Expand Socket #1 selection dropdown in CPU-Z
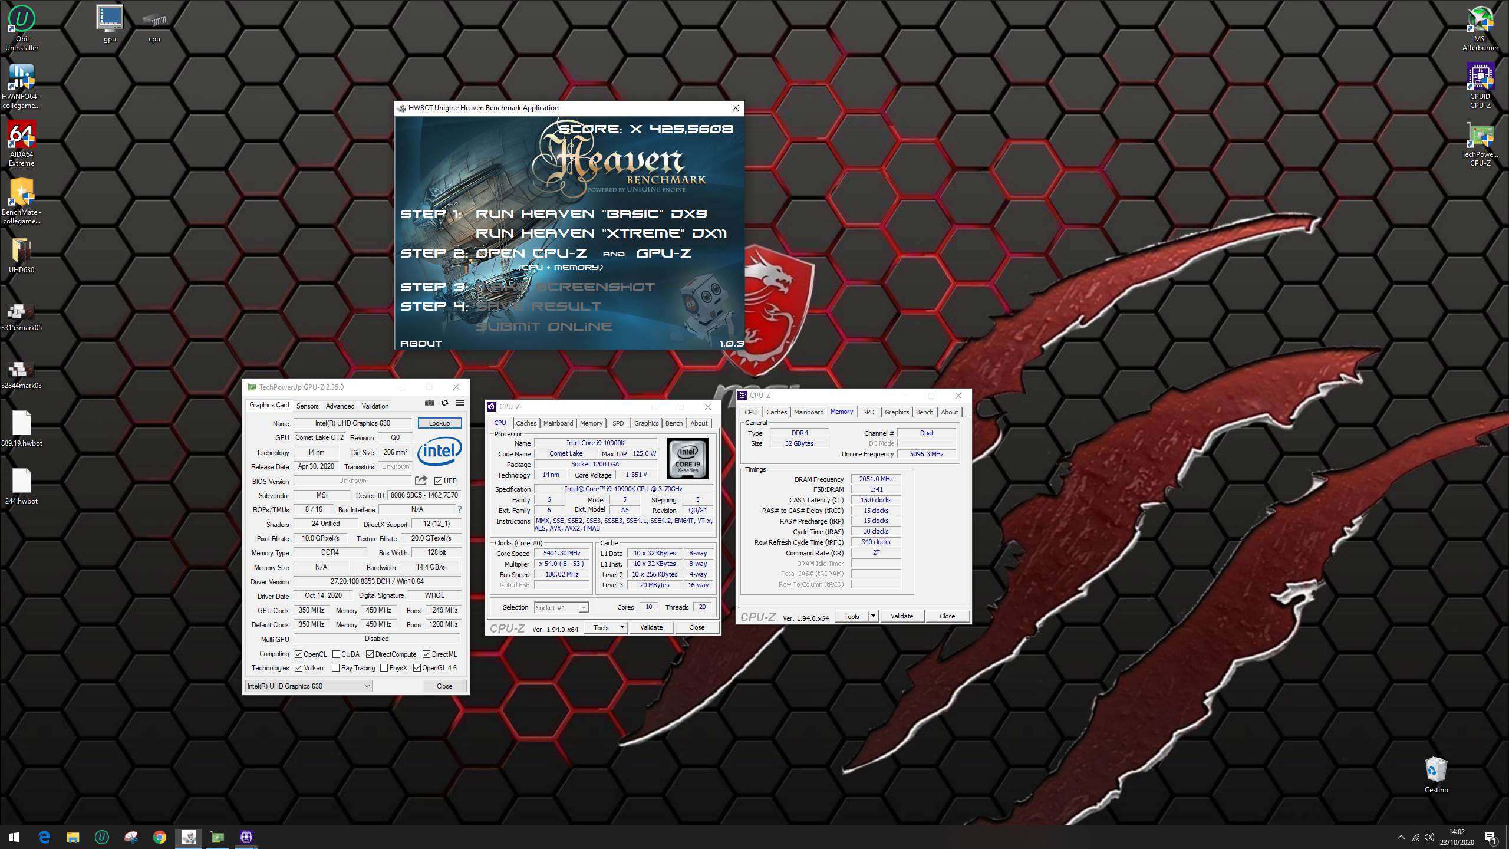Image resolution: width=1509 pixels, height=849 pixels. (561, 608)
